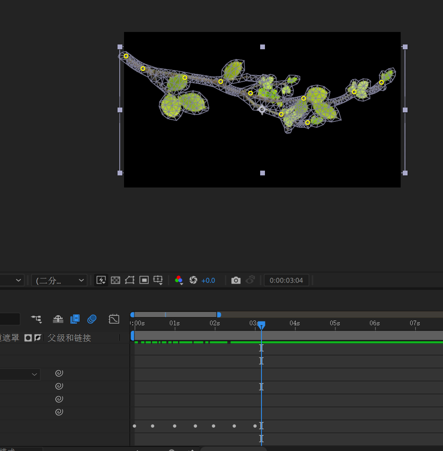Screen dimensions: 443x451
Task: Toggle the transparency grid checkerboard
Action: (115, 280)
